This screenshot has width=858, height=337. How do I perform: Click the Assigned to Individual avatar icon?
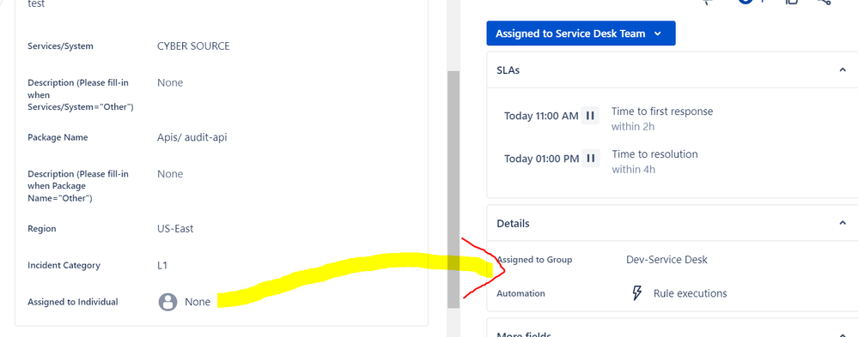click(x=168, y=302)
